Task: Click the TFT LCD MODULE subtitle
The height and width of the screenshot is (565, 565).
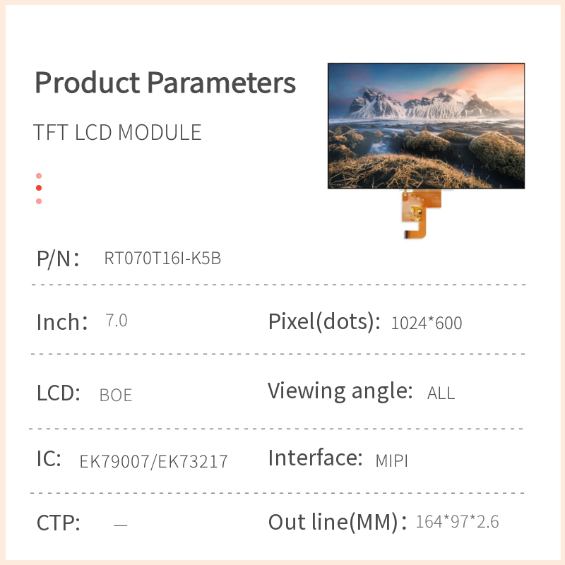Action: pos(117,133)
